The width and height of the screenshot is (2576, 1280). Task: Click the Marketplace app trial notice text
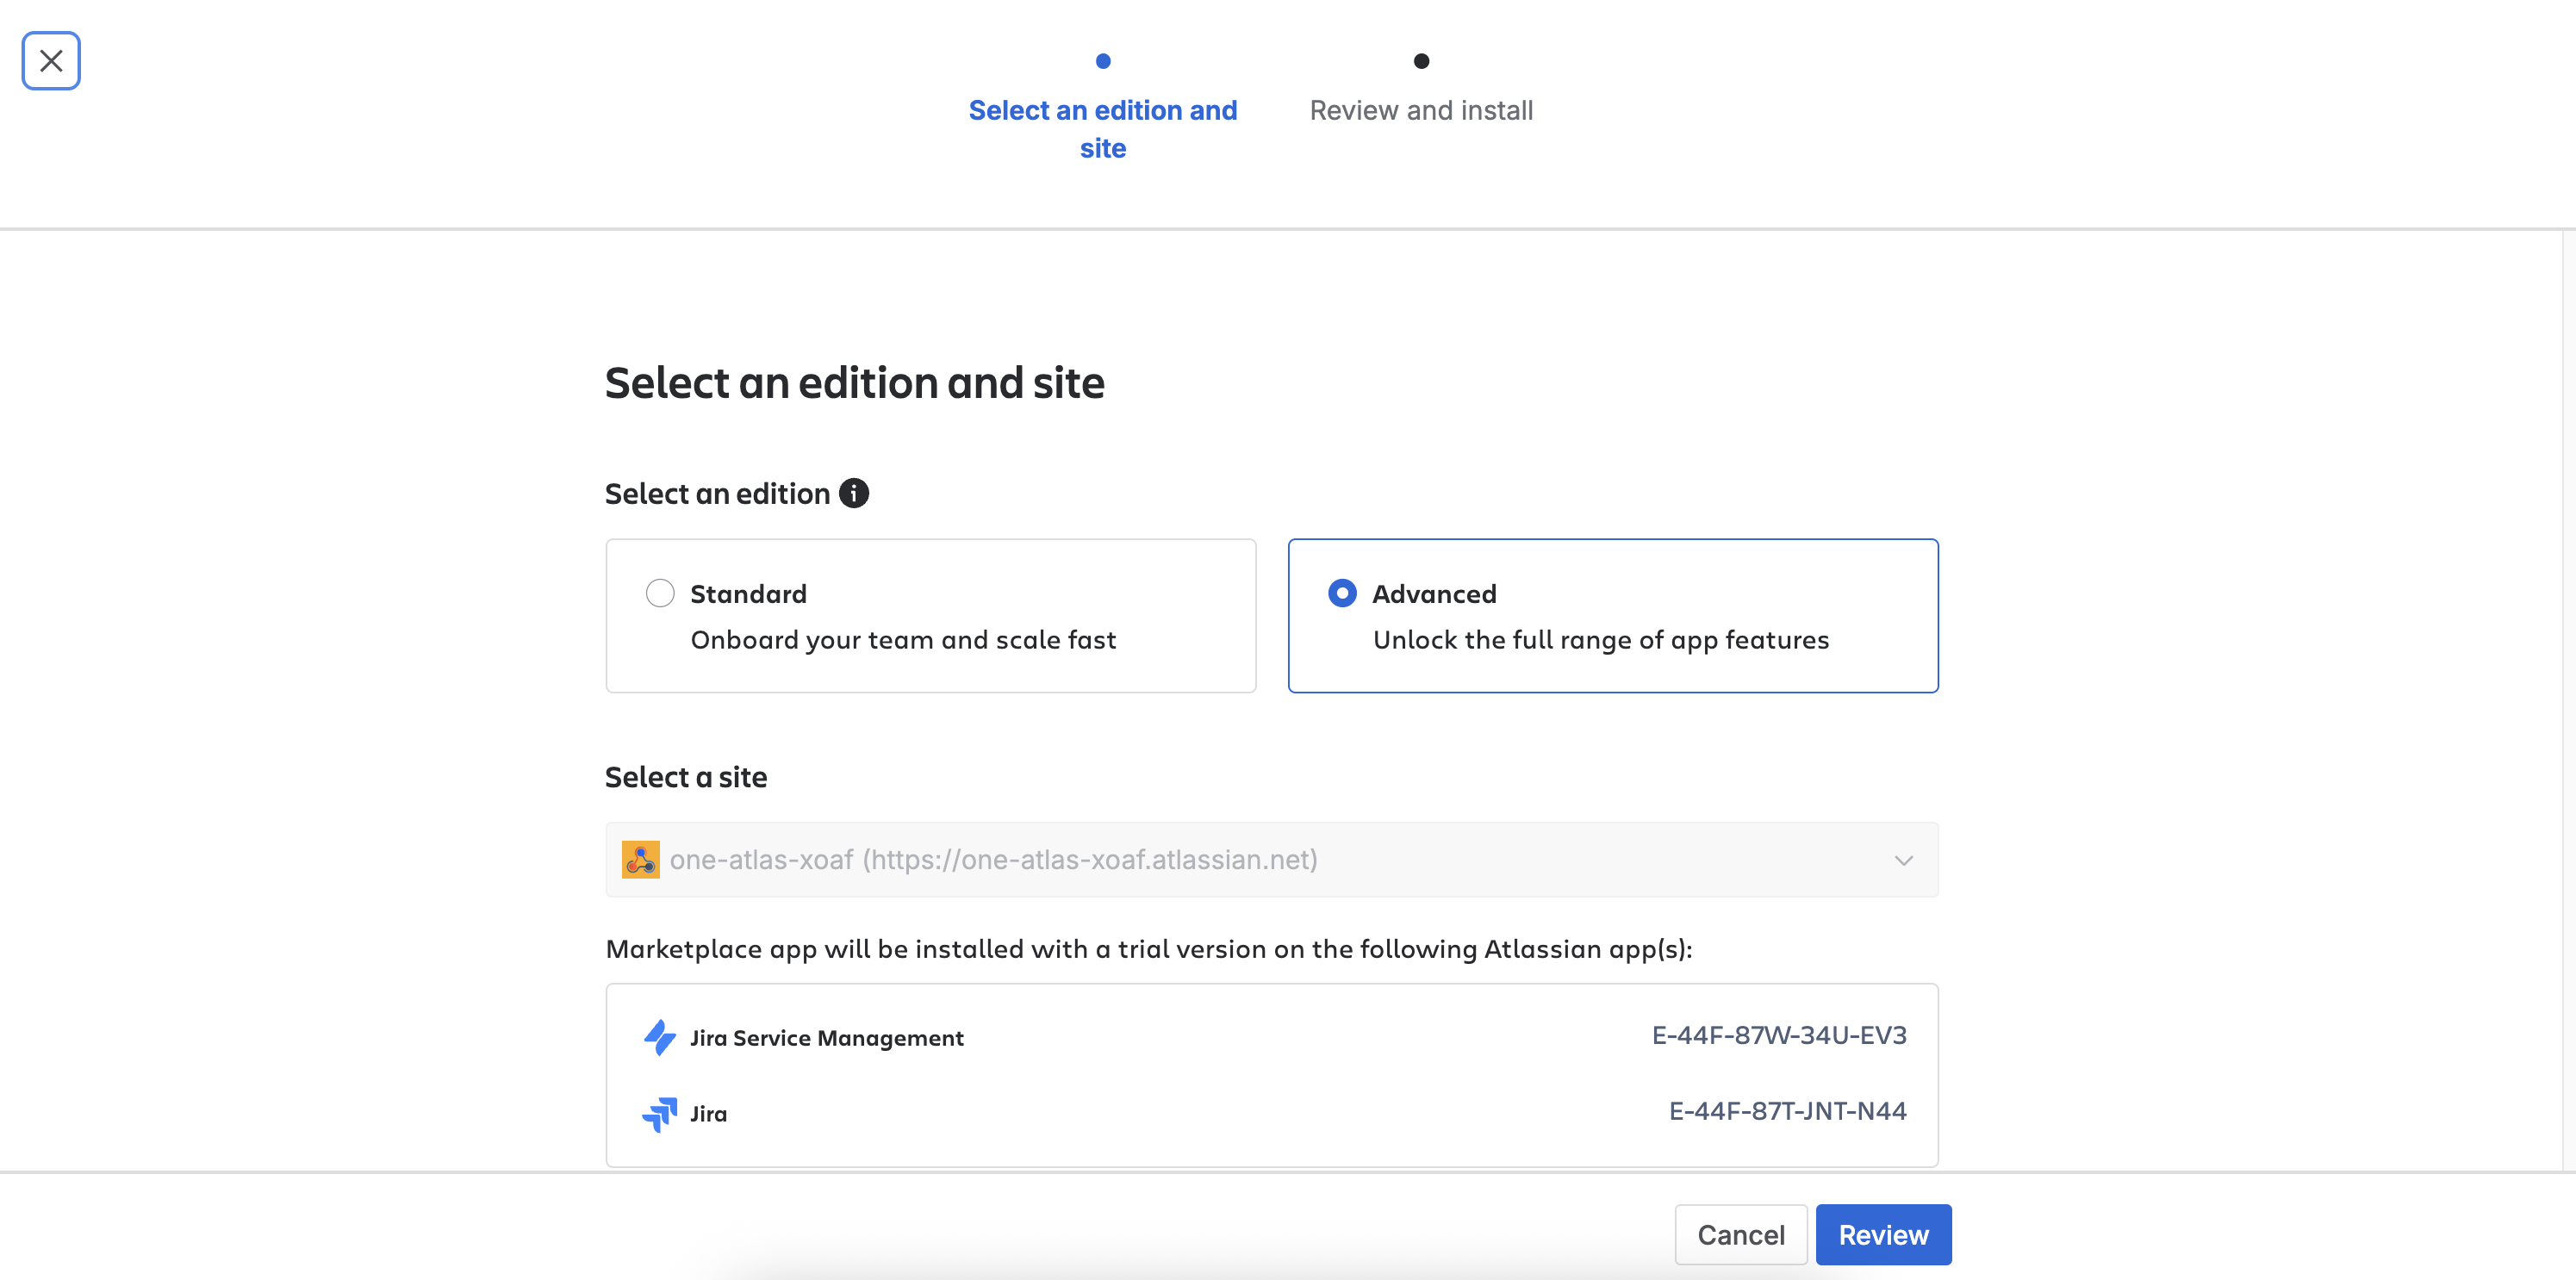(x=1149, y=949)
